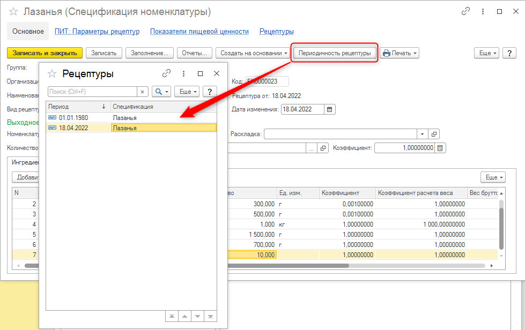The height and width of the screenshot is (330, 525).
Task: Expand the Раскладка combo box arrow
Action: pos(423,134)
